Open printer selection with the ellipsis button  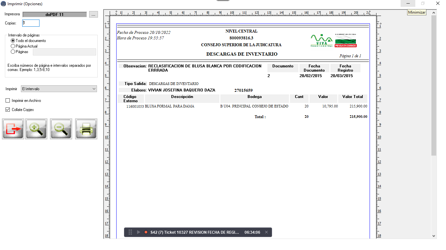click(x=93, y=14)
